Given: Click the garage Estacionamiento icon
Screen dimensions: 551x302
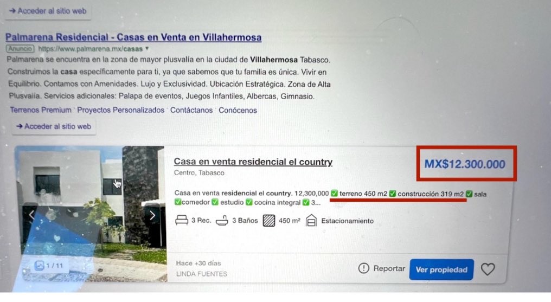Looking at the screenshot, I should coord(311,221).
